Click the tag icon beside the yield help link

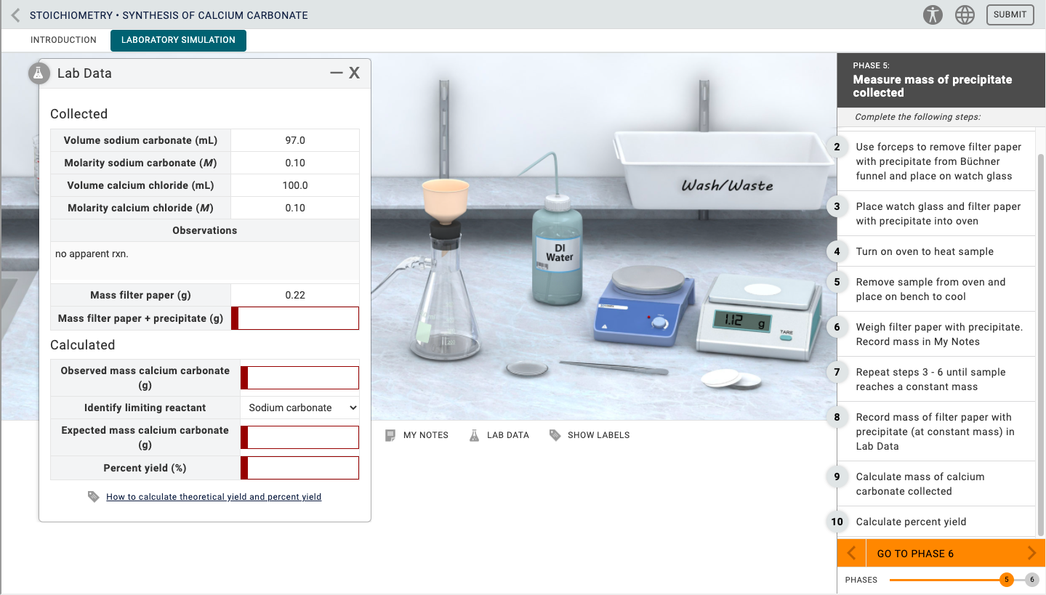coord(93,497)
